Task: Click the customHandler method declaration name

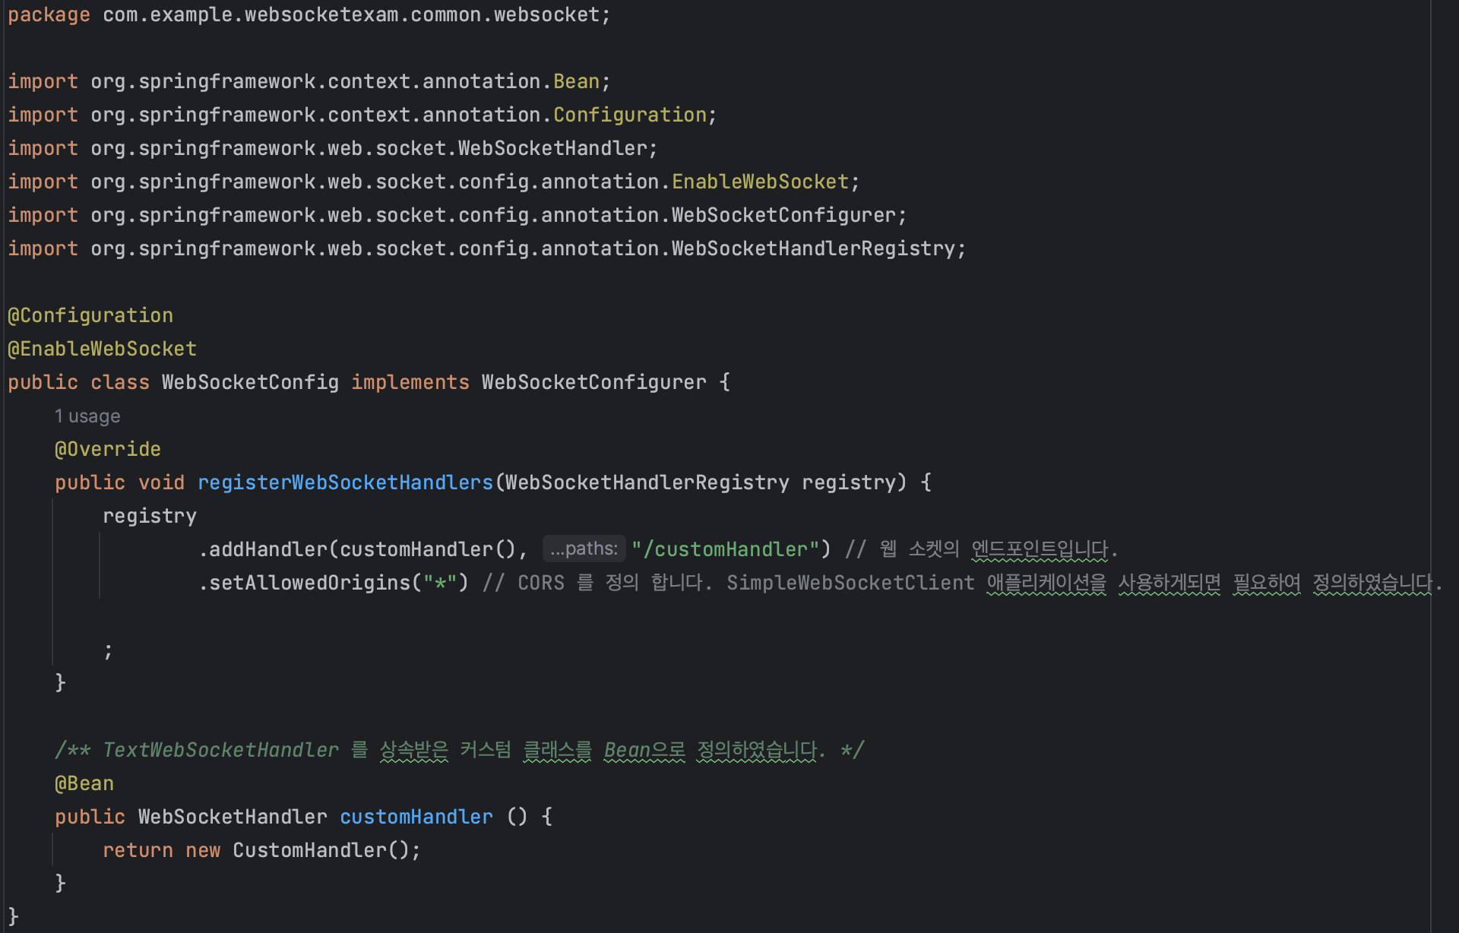Action: click(x=416, y=817)
